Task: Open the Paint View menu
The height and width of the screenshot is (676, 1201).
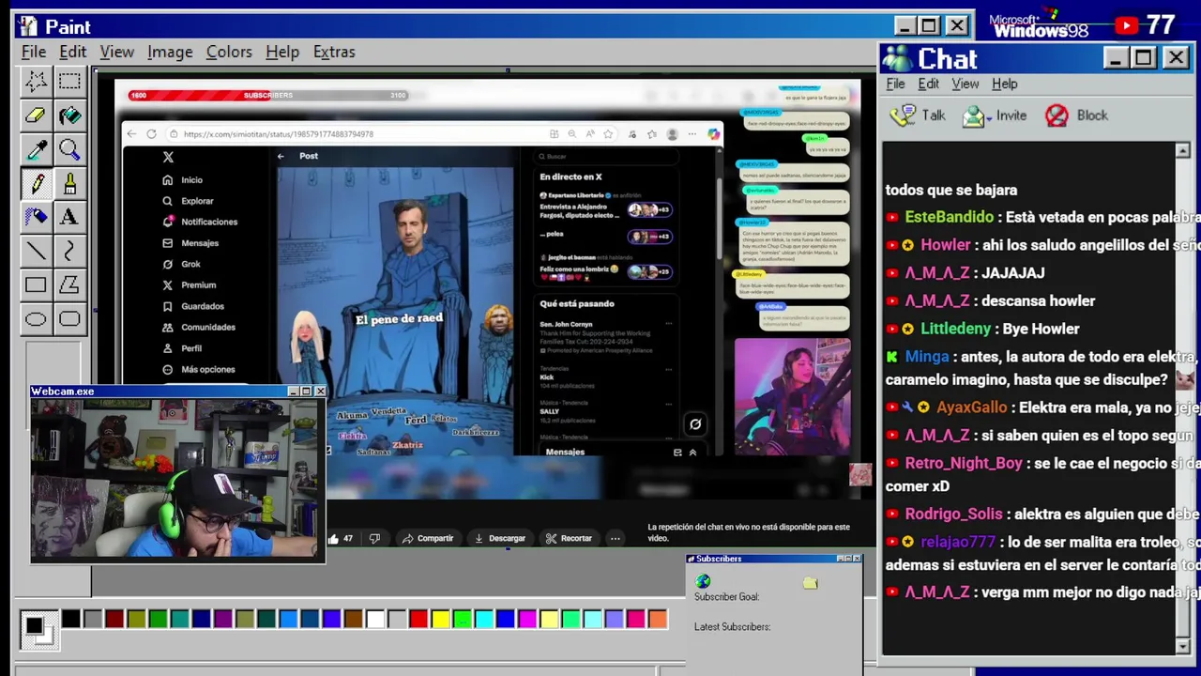Action: pos(117,52)
